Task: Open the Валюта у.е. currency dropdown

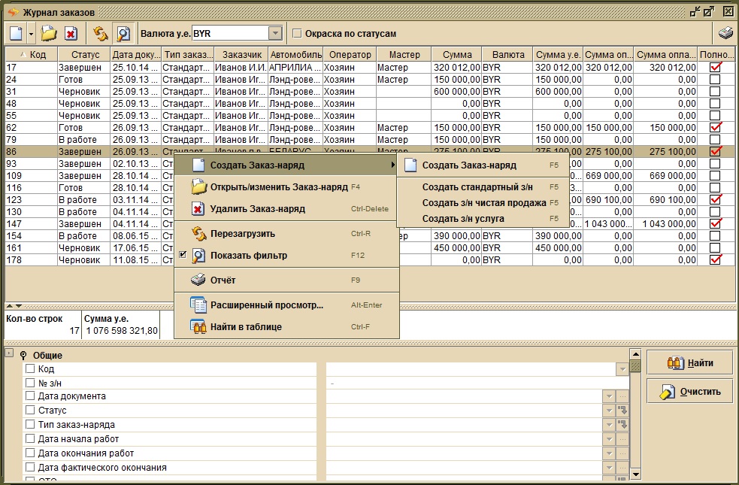Action: coord(275,34)
